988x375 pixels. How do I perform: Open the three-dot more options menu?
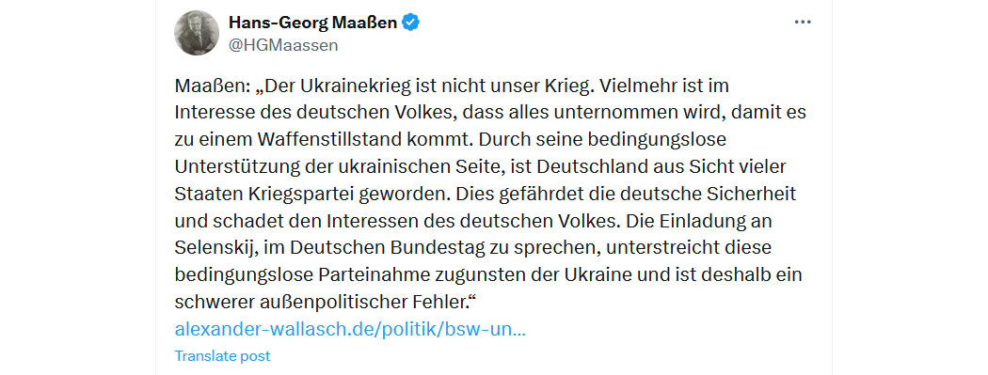(x=802, y=23)
